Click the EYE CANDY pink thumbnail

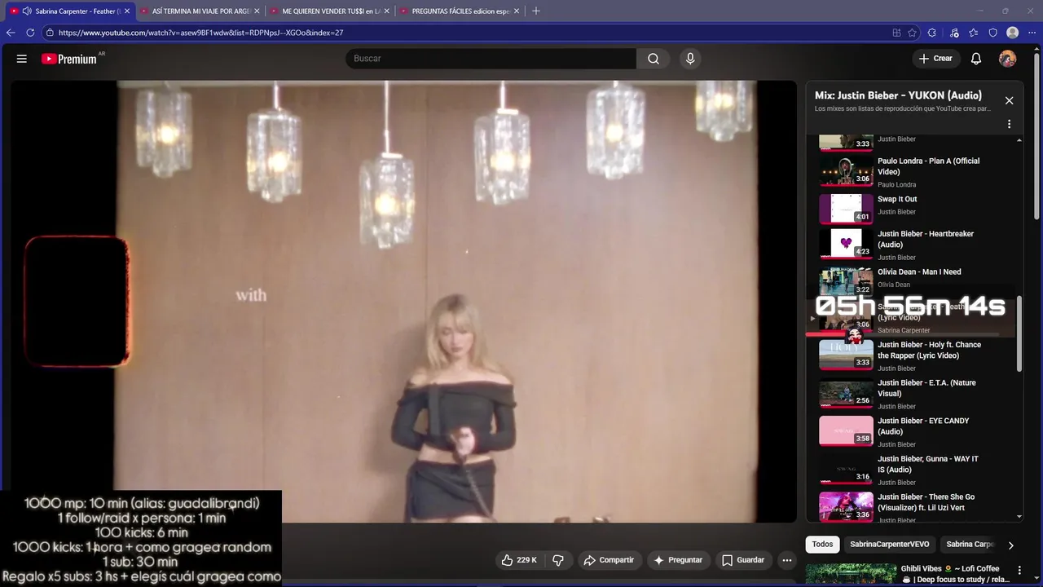click(x=846, y=430)
